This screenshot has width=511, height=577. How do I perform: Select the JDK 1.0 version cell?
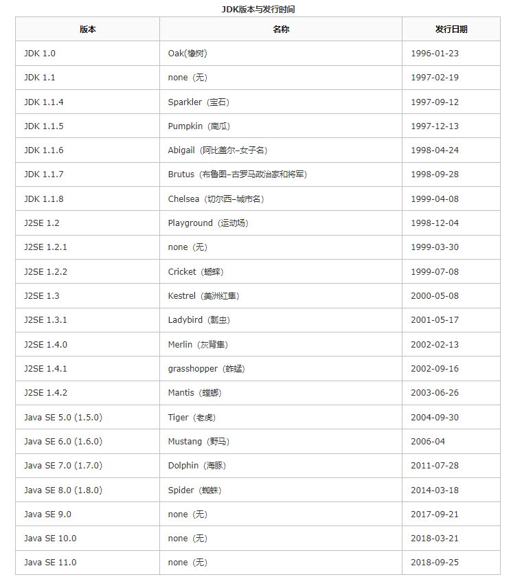pyautogui.click(x=40, y=54)
